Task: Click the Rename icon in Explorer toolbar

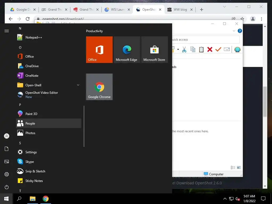Action: (227, 49)
